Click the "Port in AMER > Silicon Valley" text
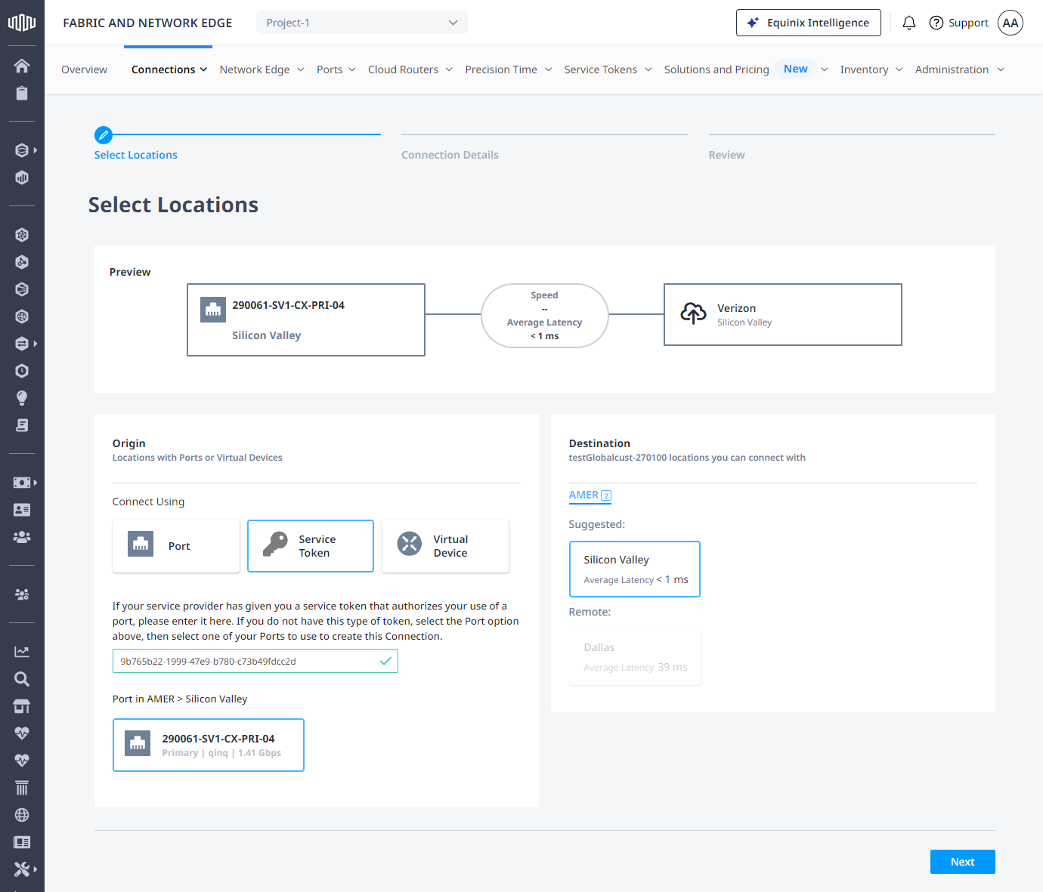 180,699
